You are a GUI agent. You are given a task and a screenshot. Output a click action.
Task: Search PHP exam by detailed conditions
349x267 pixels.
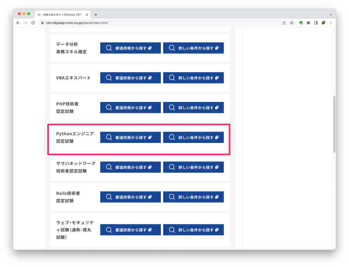[193, 107]
